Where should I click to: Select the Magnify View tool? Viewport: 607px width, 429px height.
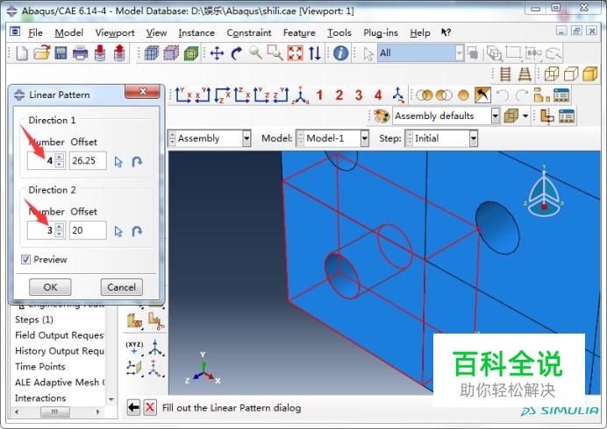click(x=256, y=53)
